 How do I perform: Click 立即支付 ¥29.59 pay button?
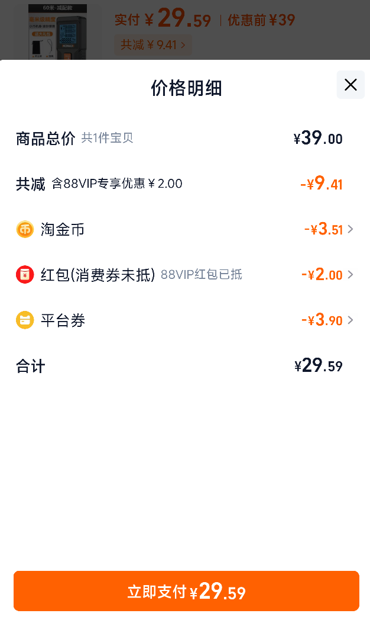(x=186, y=591)
